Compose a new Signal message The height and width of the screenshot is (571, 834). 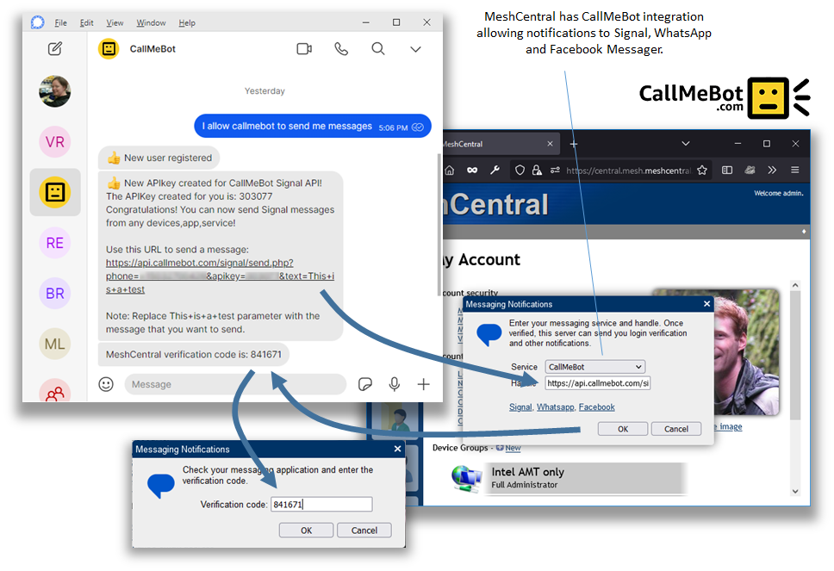[55, 49]
